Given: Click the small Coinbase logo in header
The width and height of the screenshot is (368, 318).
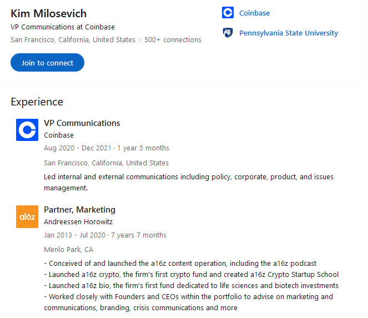Looking at the screenshot, I should 228,12.
